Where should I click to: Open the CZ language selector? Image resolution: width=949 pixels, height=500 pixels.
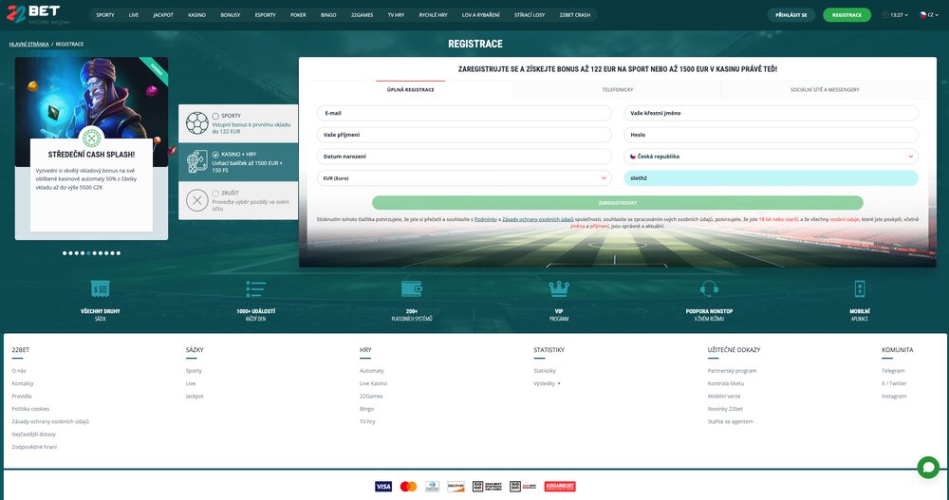pos(926,15)
